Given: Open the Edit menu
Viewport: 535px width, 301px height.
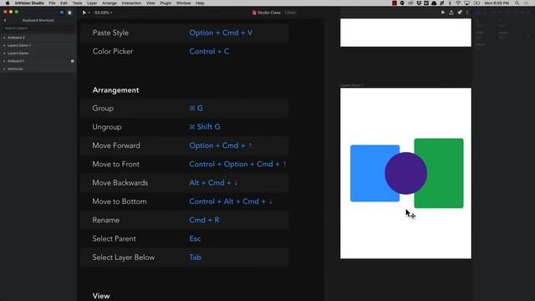Looking at the screenshot, I should tap(64, 3).
